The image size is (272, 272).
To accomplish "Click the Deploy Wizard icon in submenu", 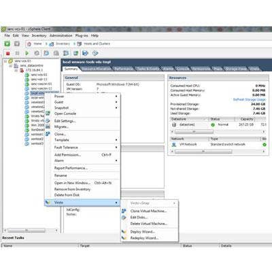I will coord(124,232).
